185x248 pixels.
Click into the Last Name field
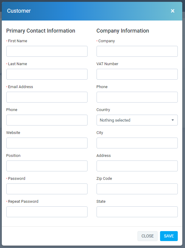click(47, 74)
